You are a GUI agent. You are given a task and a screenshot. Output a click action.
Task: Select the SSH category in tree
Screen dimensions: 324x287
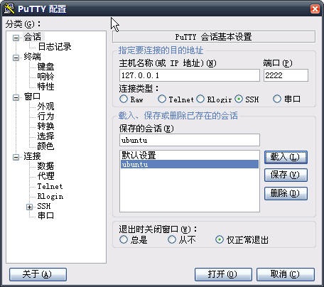[x=44, y=206]
